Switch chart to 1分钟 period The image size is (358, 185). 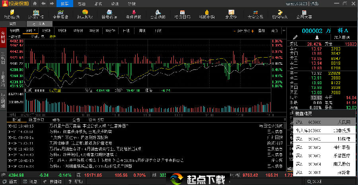pyautogui.click(x=46, y=31)
